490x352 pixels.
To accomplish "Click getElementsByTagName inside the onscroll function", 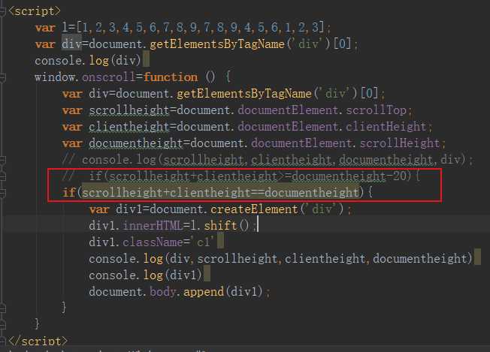I will tap(244, 94).
